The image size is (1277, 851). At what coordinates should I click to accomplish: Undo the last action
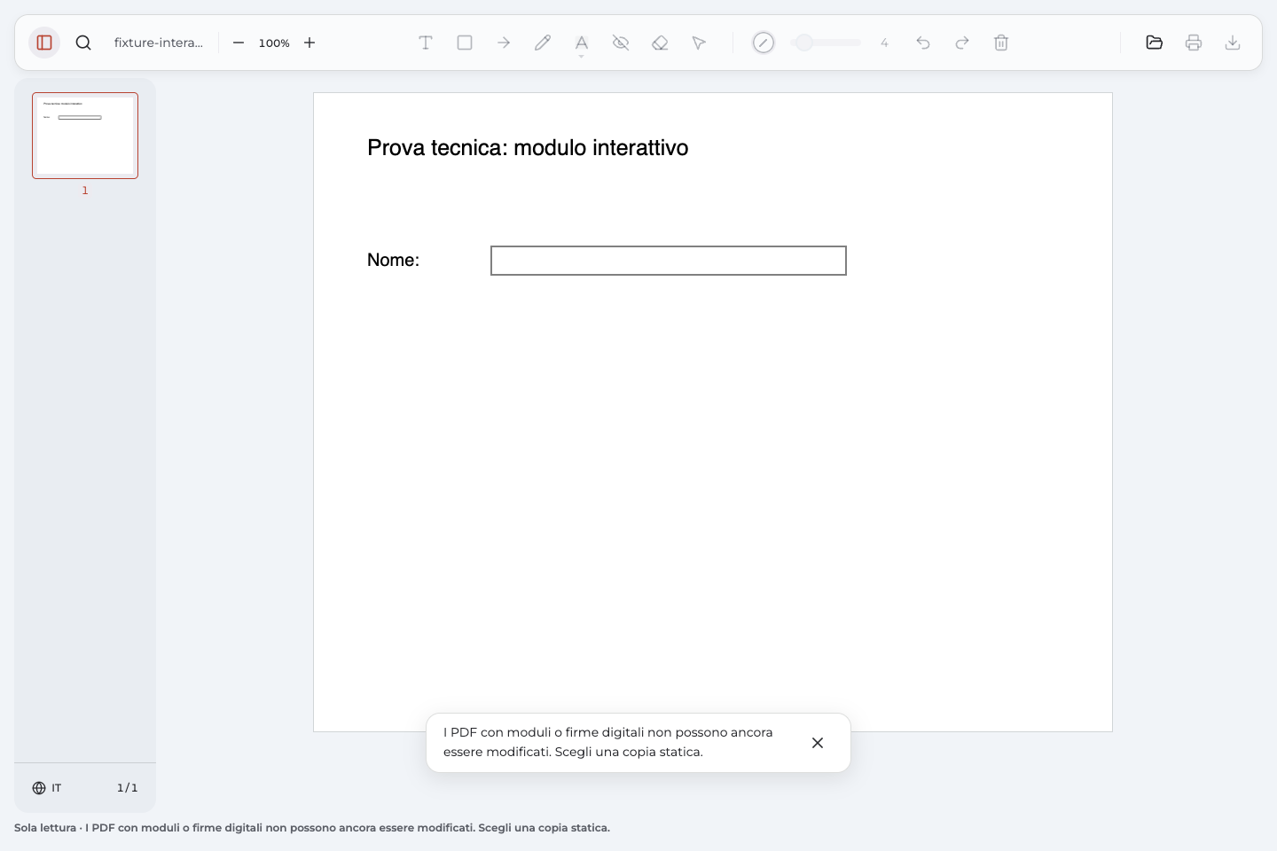pos(923,43)
